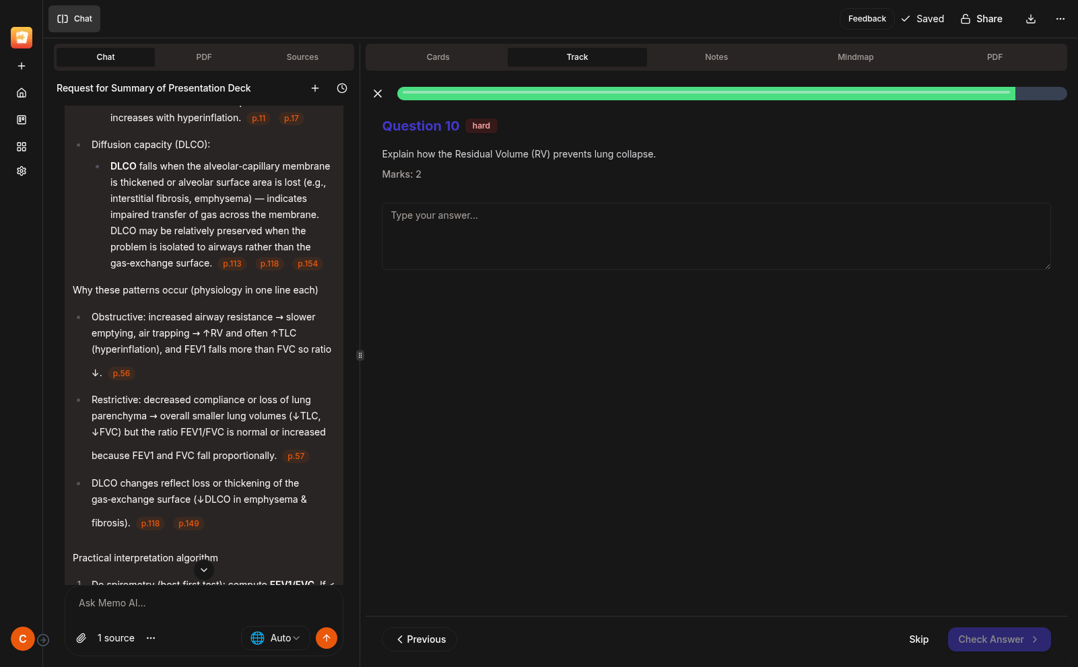Start new chat with plus icon
1078x667 pixels.
pos(315,88)
